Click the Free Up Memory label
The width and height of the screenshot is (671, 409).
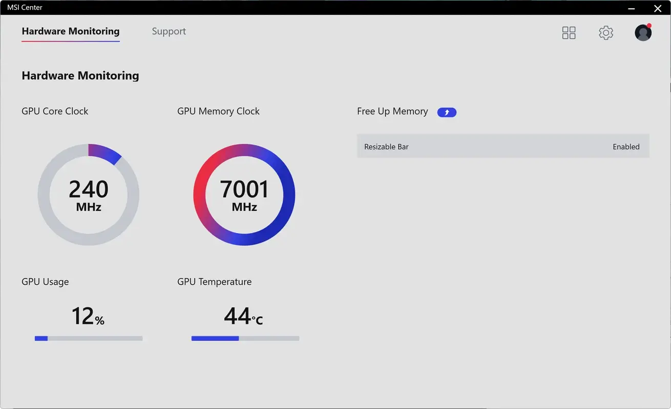click(x=392, y=111)
